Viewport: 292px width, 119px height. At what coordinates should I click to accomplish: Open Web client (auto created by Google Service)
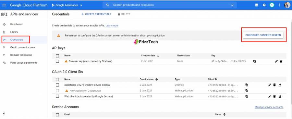coord(89,96)
